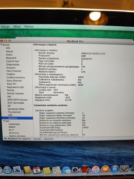Select Sprzętowe RAID entry

pos(16,109)
